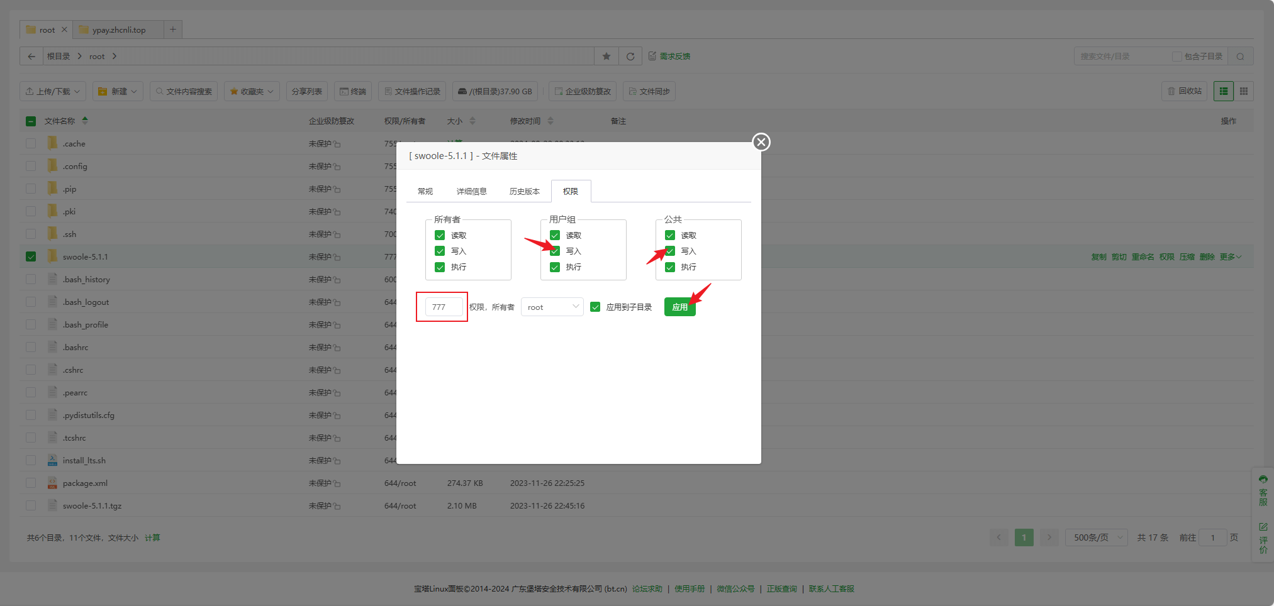This screenshot has height=606, width=1274.
Task: Click the .ssh folder icon
Action: pyautogui.click(x=53, y=234)
